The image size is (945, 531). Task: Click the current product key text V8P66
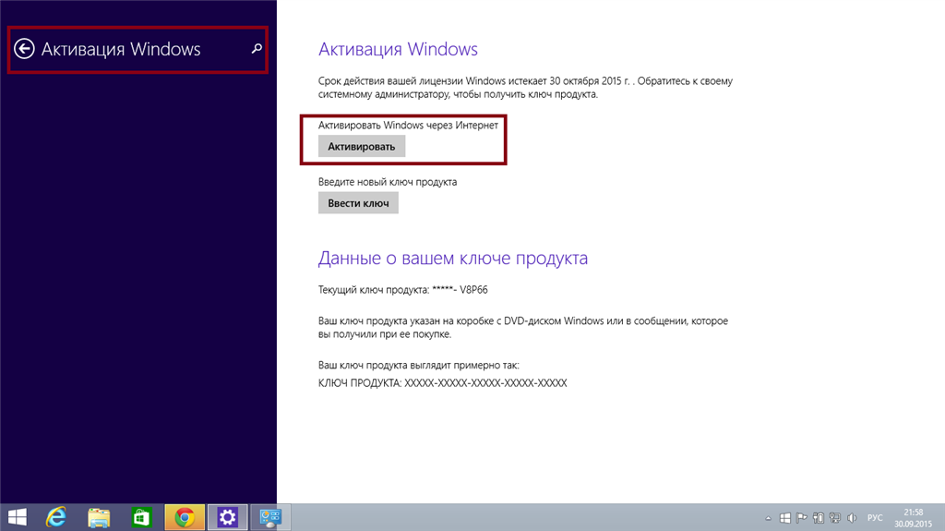(x=473, y=290)
